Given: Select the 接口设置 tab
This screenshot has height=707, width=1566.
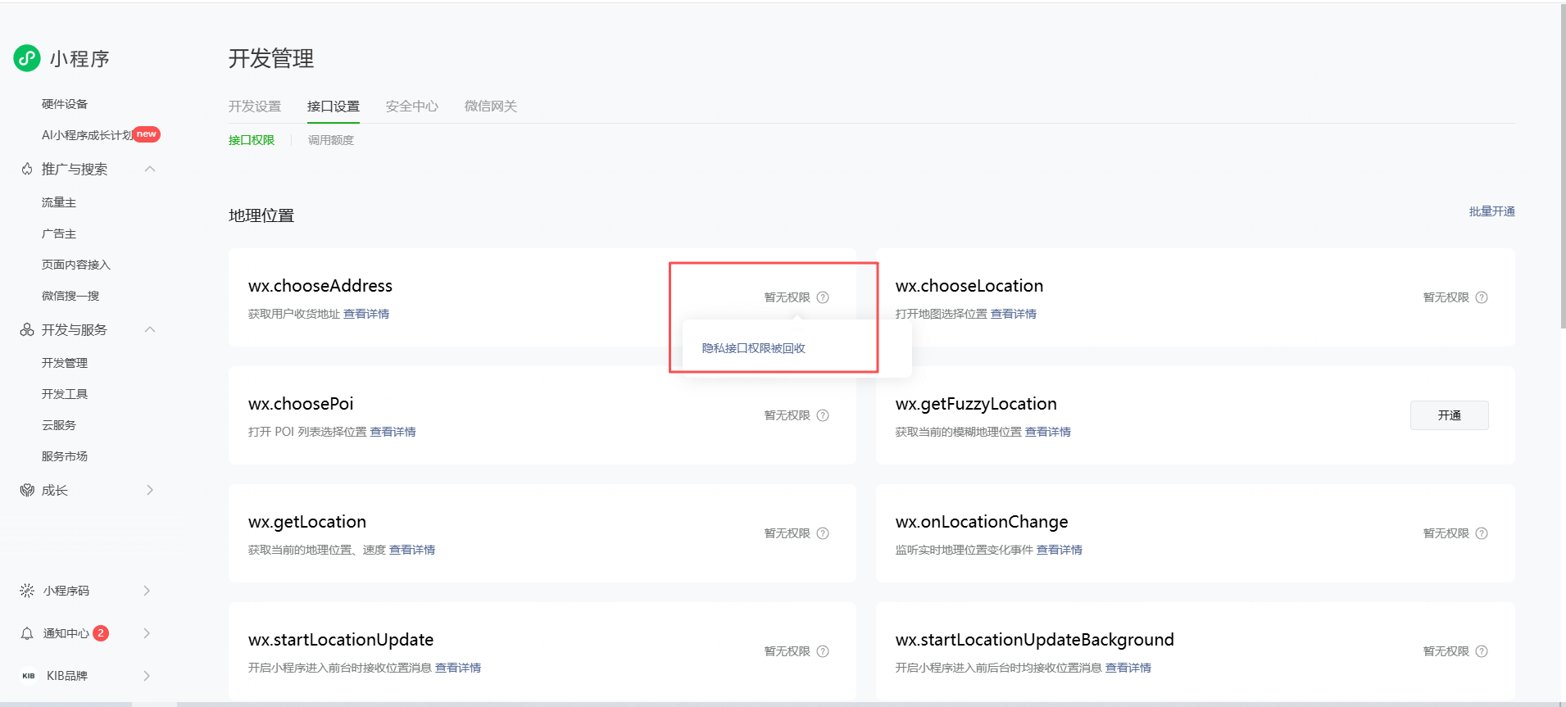Looking at the screenshot, I should point(334,107).
